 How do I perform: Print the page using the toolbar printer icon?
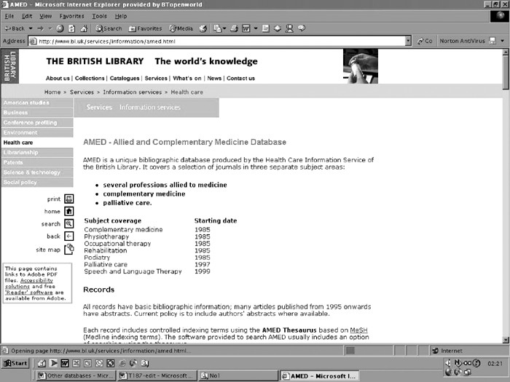coord(234,28)
